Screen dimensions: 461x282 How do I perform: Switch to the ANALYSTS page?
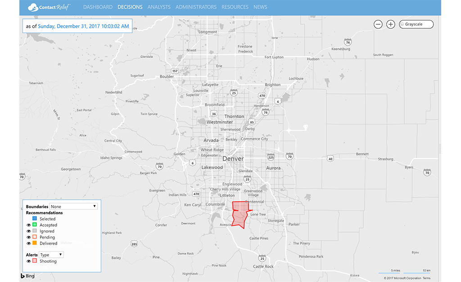(x=159, y=7)
